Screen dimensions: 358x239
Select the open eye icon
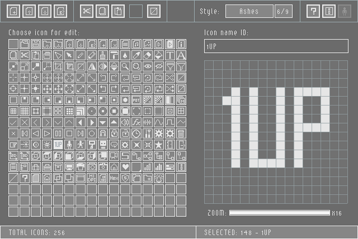pos(147,66)
